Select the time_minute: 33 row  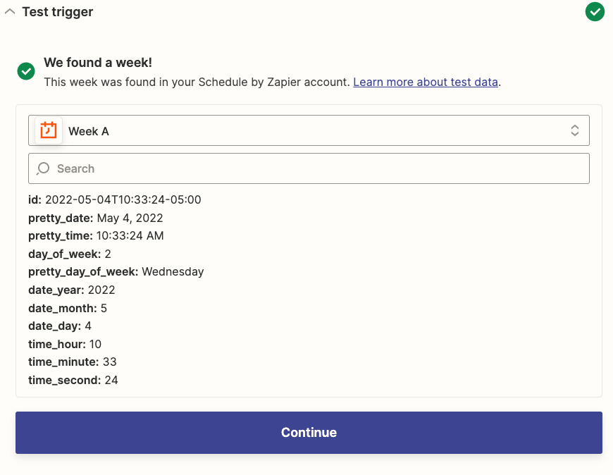(x=73, y=362)
